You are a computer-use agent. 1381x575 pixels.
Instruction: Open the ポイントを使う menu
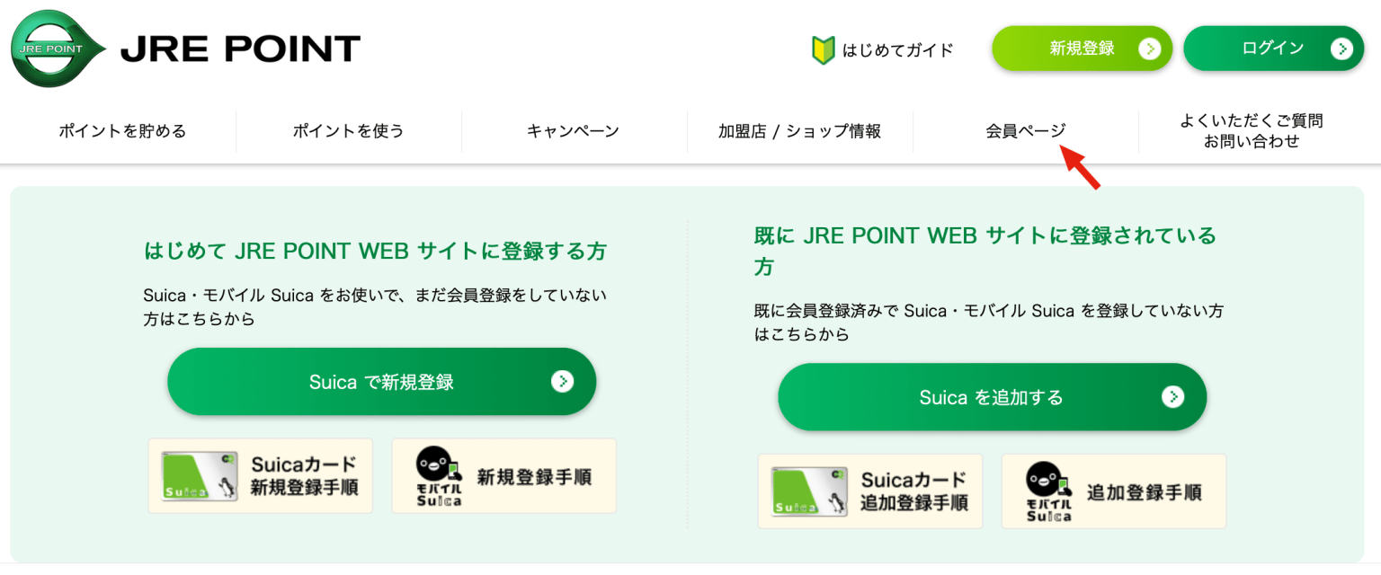click(x=349, y=131)
